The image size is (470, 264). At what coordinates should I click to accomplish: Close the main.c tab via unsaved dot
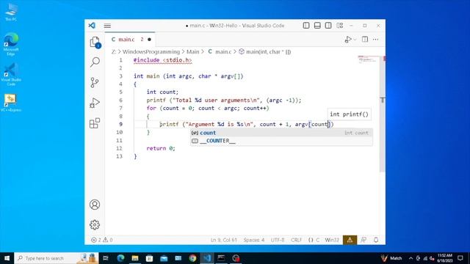click(x=149, y=40)
